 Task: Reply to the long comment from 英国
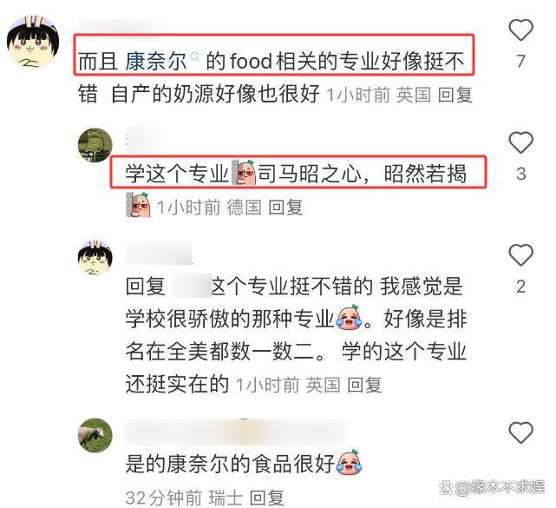[364, 385]
